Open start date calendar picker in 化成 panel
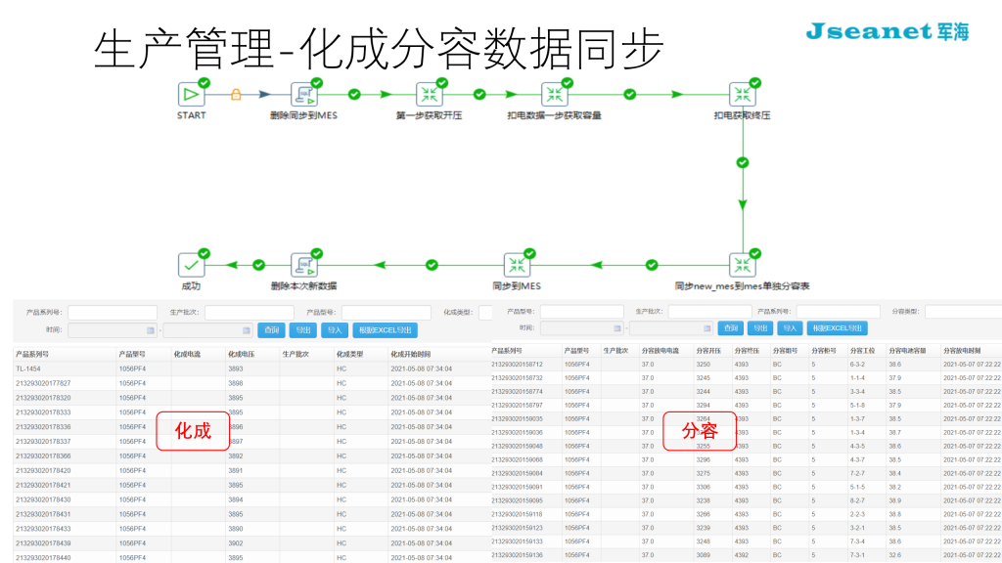The width and height of the screenshot is (1002, 563). [x=150, y=330]
